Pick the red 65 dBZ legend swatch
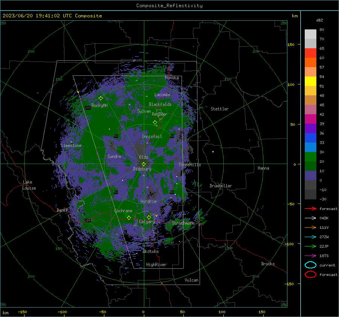 (310, 53)
